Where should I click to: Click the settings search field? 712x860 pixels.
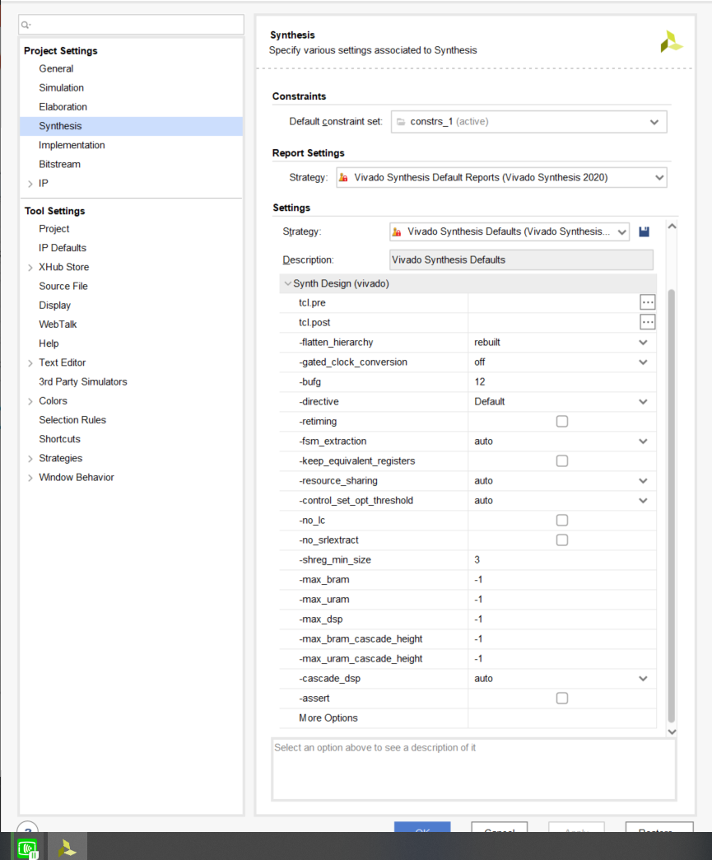pos(131,25)
